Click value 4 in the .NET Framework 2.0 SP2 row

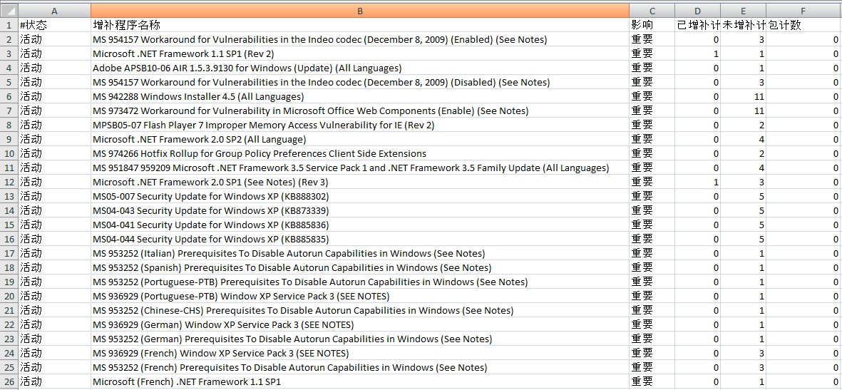tap(743, 139)
